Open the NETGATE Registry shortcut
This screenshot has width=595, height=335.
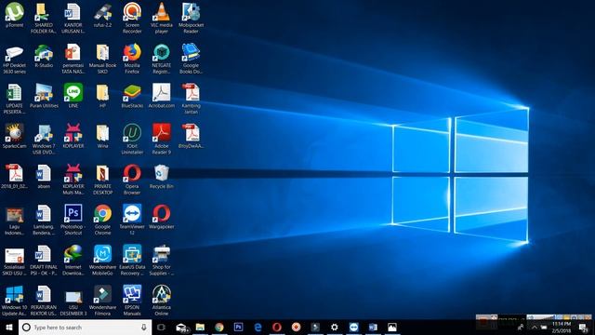161,59
